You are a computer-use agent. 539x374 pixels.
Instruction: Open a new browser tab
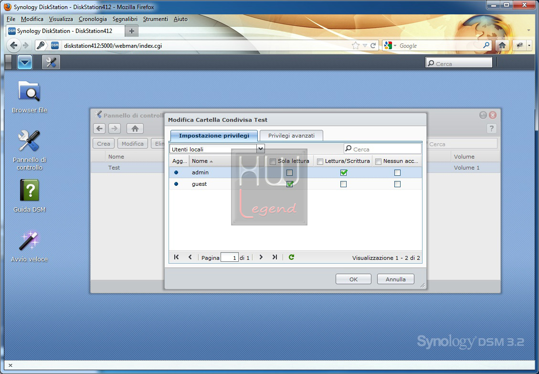coord(131,31)
